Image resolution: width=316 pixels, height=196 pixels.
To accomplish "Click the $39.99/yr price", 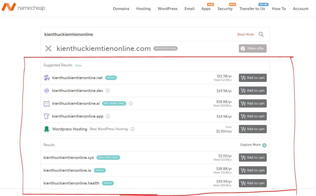I will tap(224, 182).
